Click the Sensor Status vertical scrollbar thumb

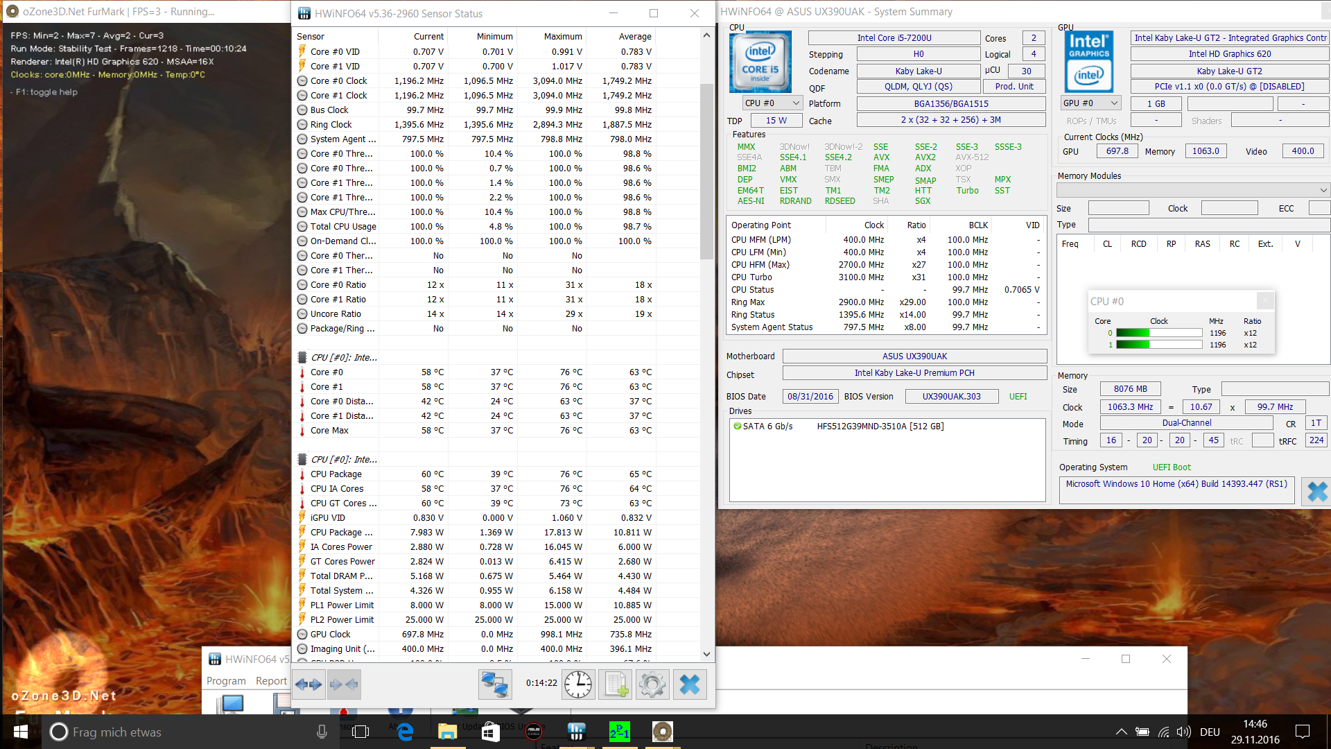(706, 171)
